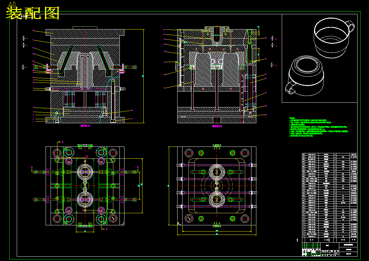Screen dimensions: 369x261
Task: Select the upside-down cup 3D wireframe
Action: tap(304, 75)
